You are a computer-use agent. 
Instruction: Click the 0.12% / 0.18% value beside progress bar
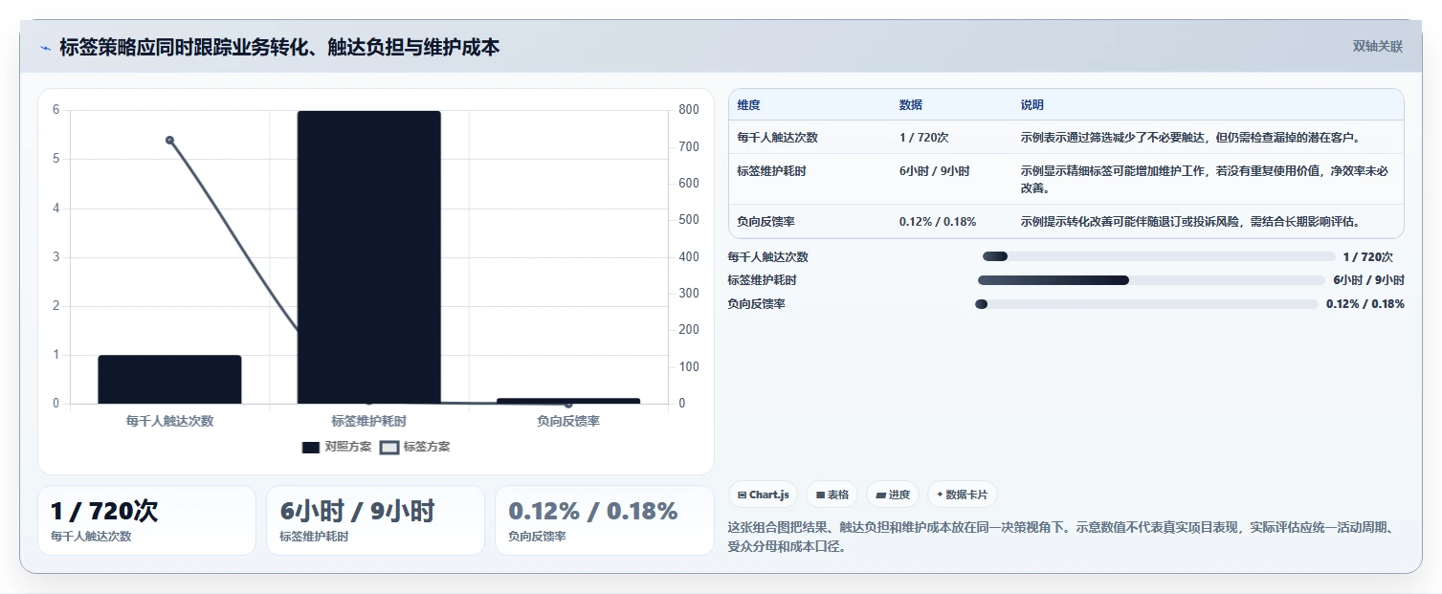click(x=1365, y=304)
